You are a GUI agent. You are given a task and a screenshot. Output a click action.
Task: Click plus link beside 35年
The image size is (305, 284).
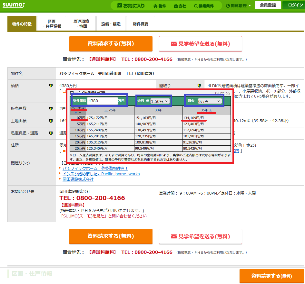(211, 110)
